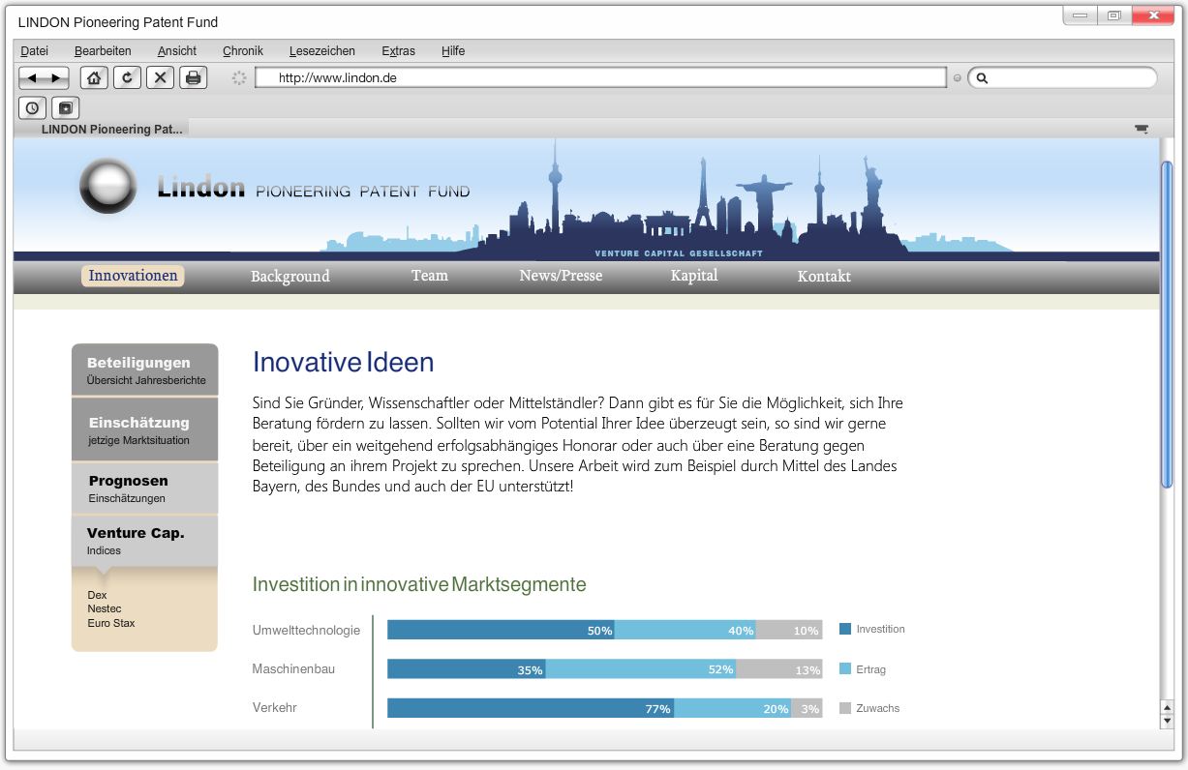Open the News/Presse navigation link
The width and height of the screenshot is (1188, 770).
pyautogui.click(x=561, y=276)
